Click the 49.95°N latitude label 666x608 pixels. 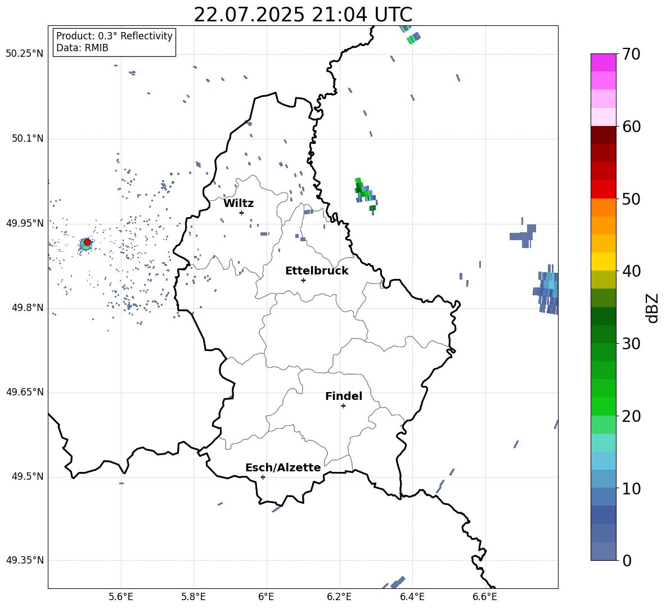[25, 223]
